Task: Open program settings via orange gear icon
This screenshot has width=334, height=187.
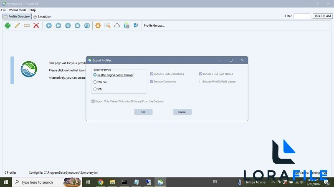Action: (98, 25)
